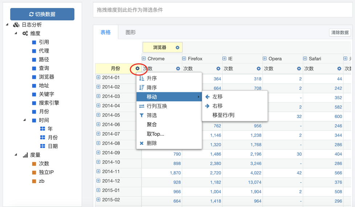Click 删除 in the context menu

[152, 143]
